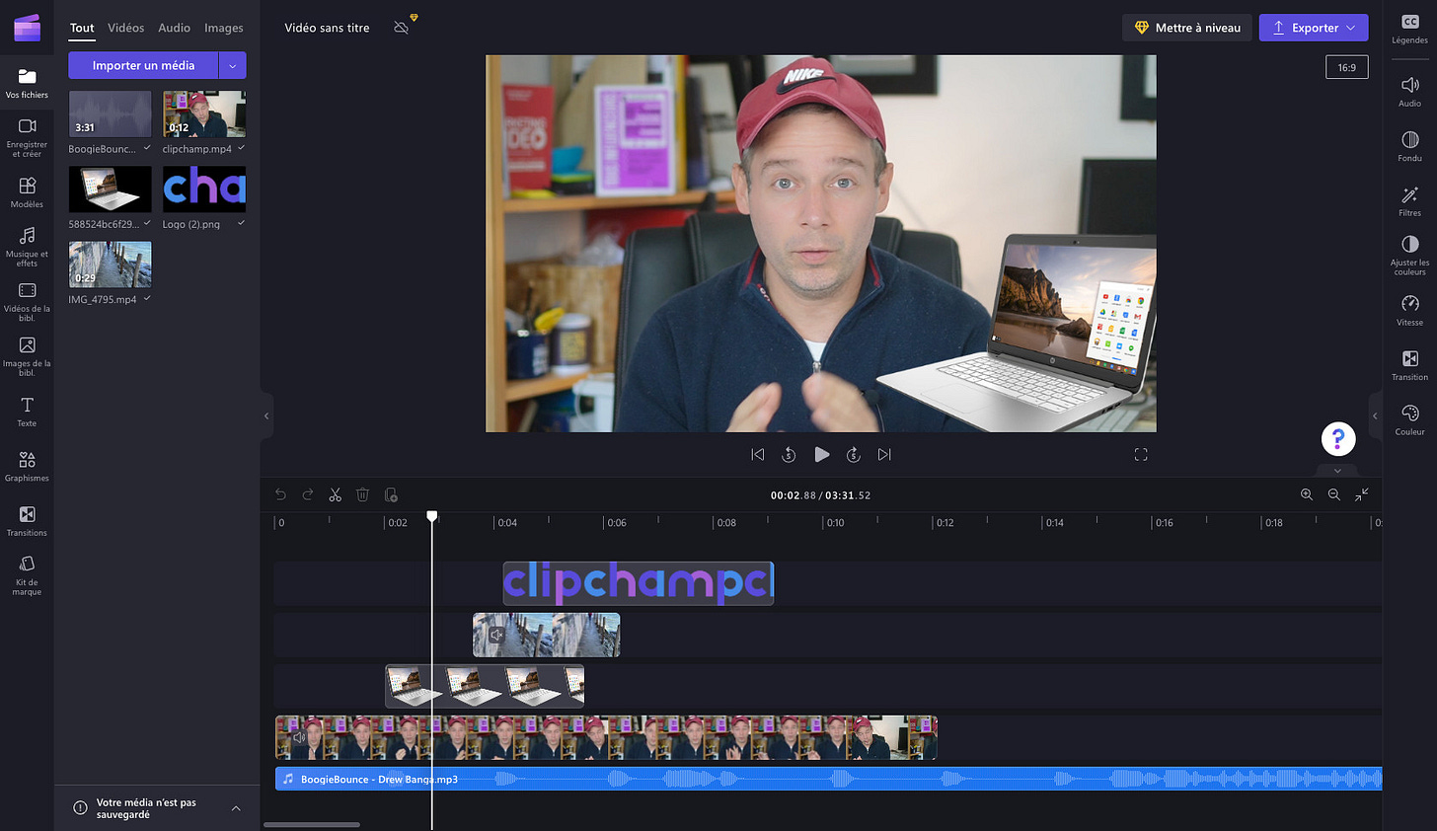This screenshot has width=1437, height=831.
Task: Toggle fullscreen preview
Action: (x=1141, y=455)
